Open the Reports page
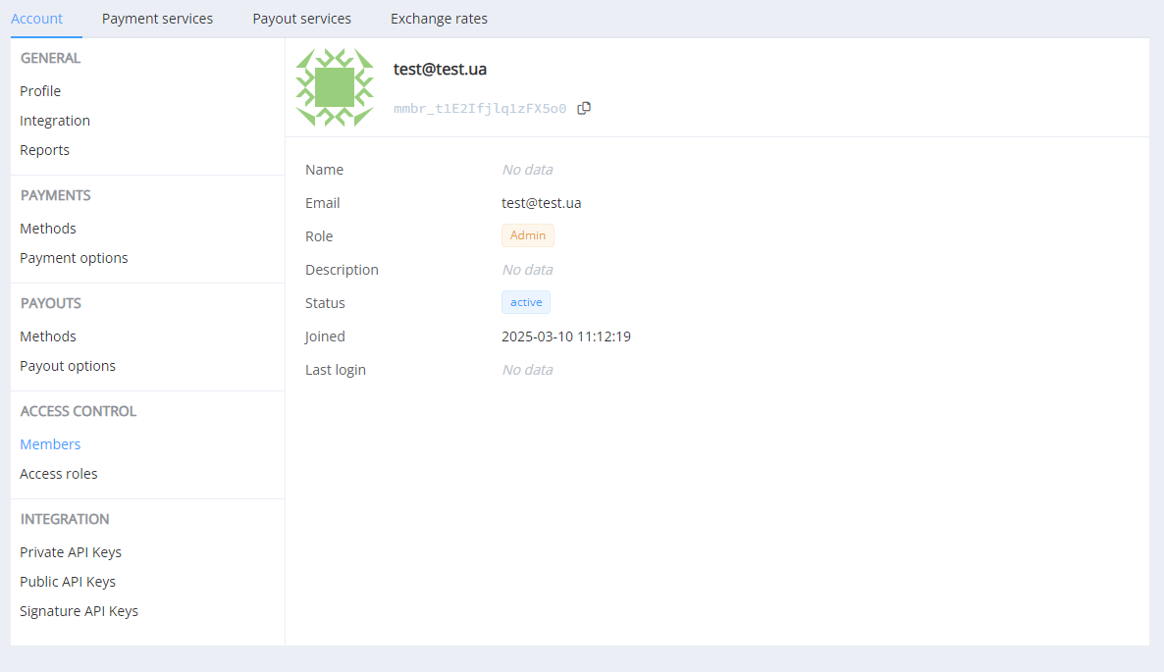This screenshot has height=672, width=1164. coord(44,150)
